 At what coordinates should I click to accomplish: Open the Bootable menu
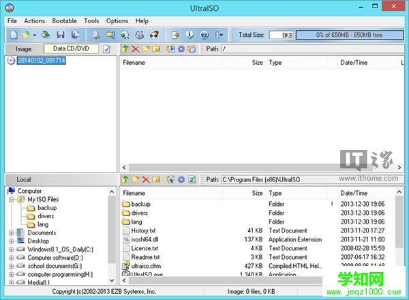pyautogui.click(x=65, y=21)
